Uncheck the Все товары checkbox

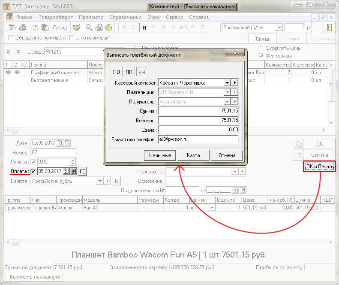point(261,56)
